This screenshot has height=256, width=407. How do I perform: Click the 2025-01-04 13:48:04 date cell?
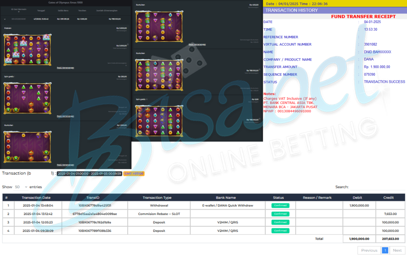pos(38,205)
